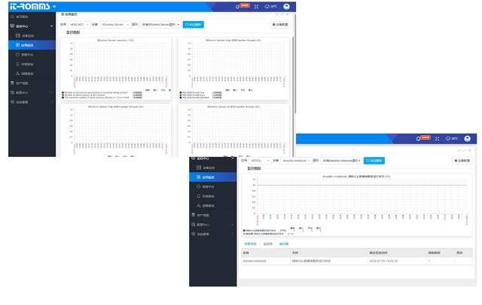Image resolution: width=482 pixels, height=305 pixels.
Task: Click the device configuration gear button in lower window
Action: click(462, 161)
